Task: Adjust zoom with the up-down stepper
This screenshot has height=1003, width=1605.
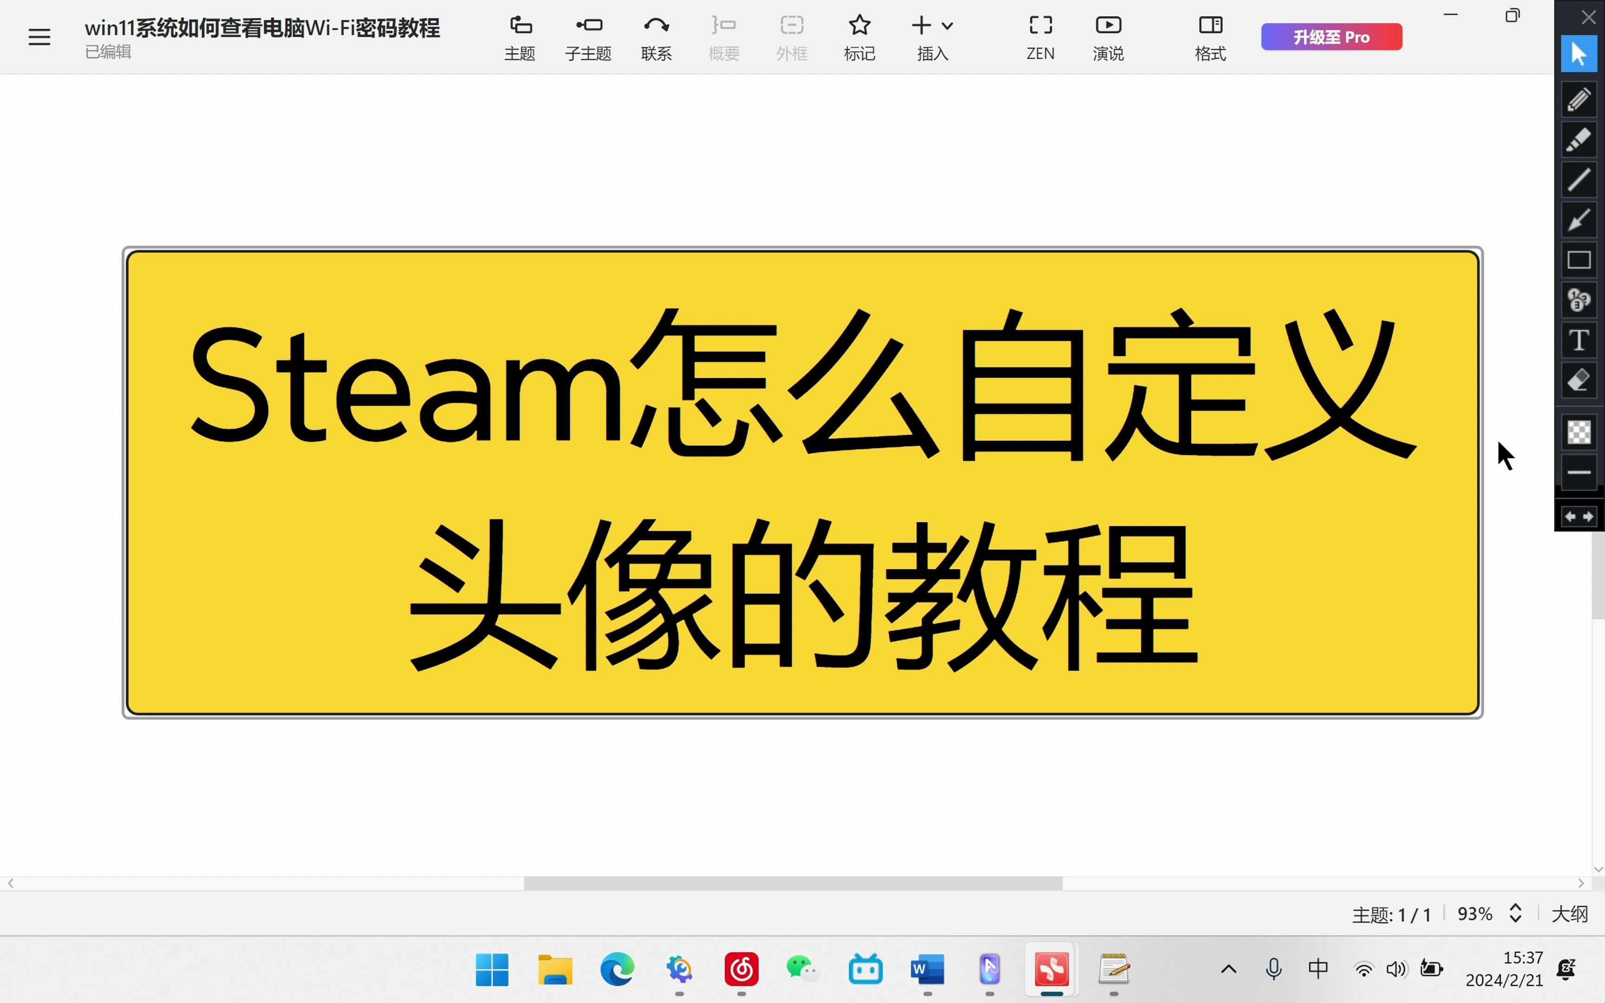Action: (x=1515, y=913)
